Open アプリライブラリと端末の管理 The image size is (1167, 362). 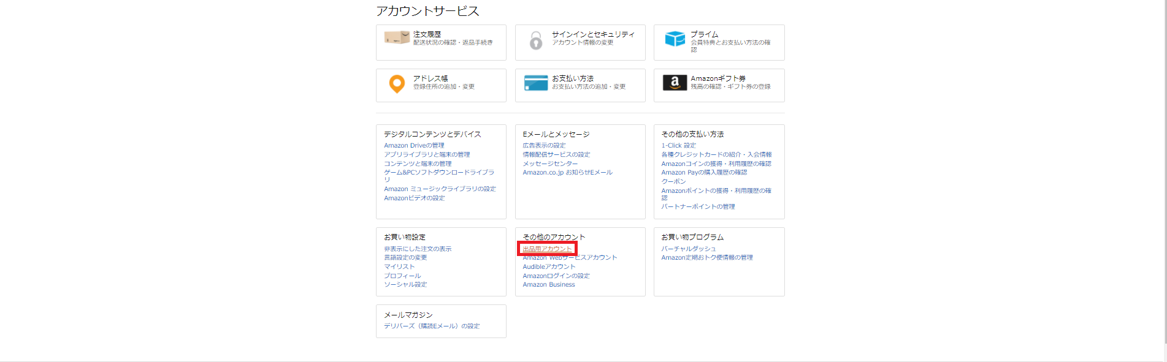[427, 155]
